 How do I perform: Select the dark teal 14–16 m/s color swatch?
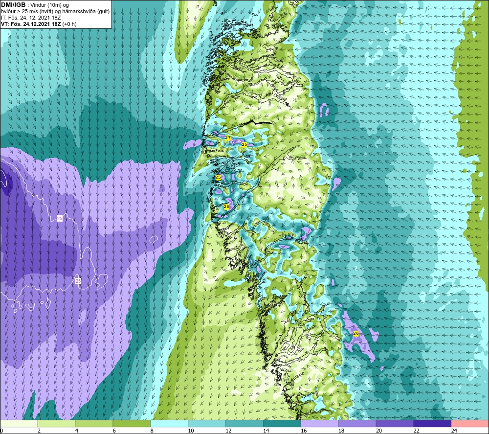(x=282, y=423)
